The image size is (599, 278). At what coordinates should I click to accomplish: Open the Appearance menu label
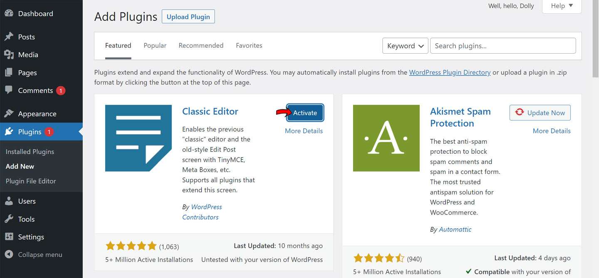(37, 113)
